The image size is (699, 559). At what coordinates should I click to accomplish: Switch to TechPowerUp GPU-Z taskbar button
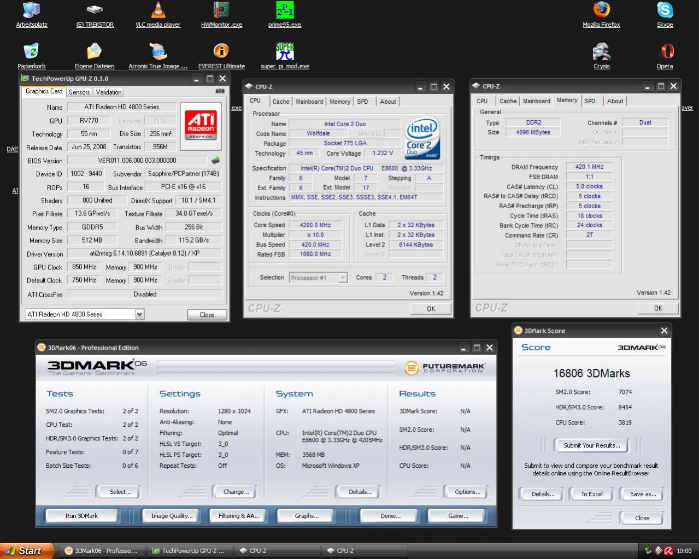pyautogui.click(x=190, y=551)
